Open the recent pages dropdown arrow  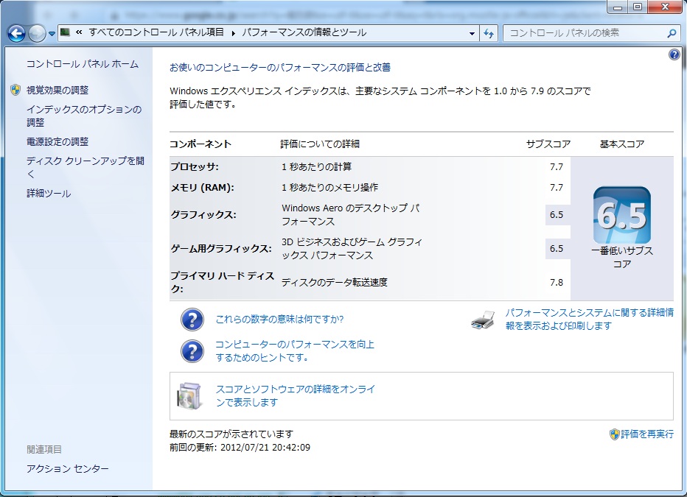coord(52,33)
